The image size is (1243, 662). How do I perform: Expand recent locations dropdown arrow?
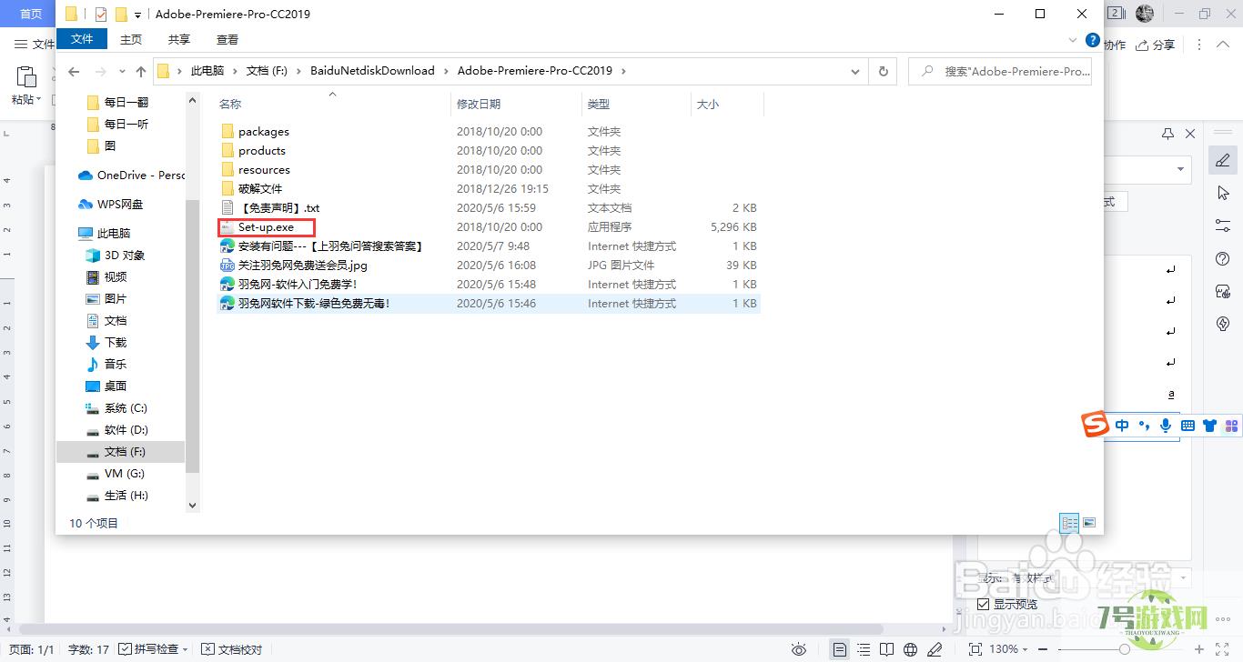tap(122, 72)
